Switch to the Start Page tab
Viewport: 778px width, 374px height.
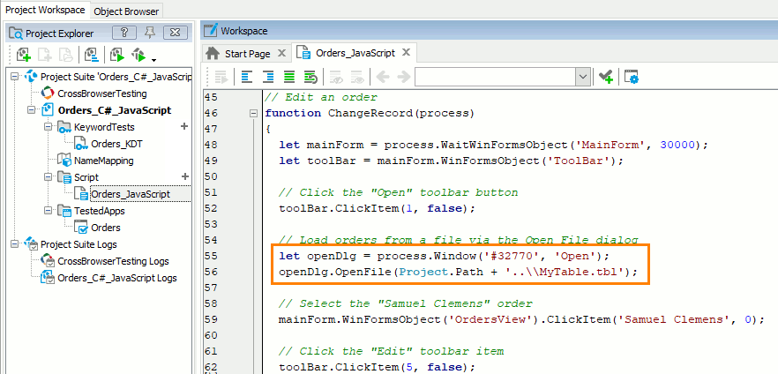pyautogui.click(x=246, y=53)
